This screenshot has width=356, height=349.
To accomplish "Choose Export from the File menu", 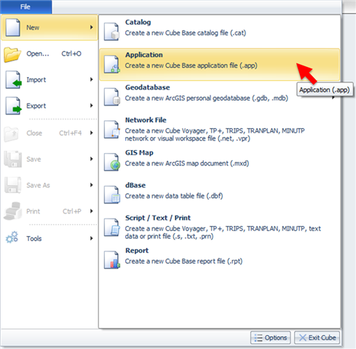I will point(50,106).
